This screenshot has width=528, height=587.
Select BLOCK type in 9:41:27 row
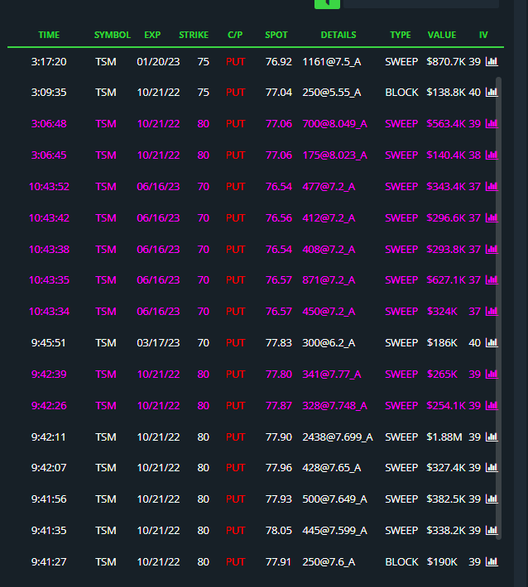401,562
